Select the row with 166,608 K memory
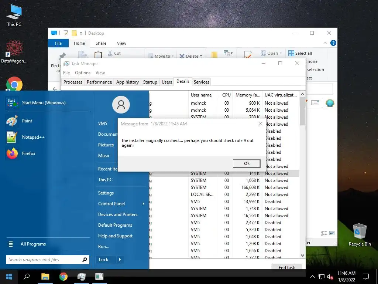Viewport: 378px width, 284px height. click(224, 187)
